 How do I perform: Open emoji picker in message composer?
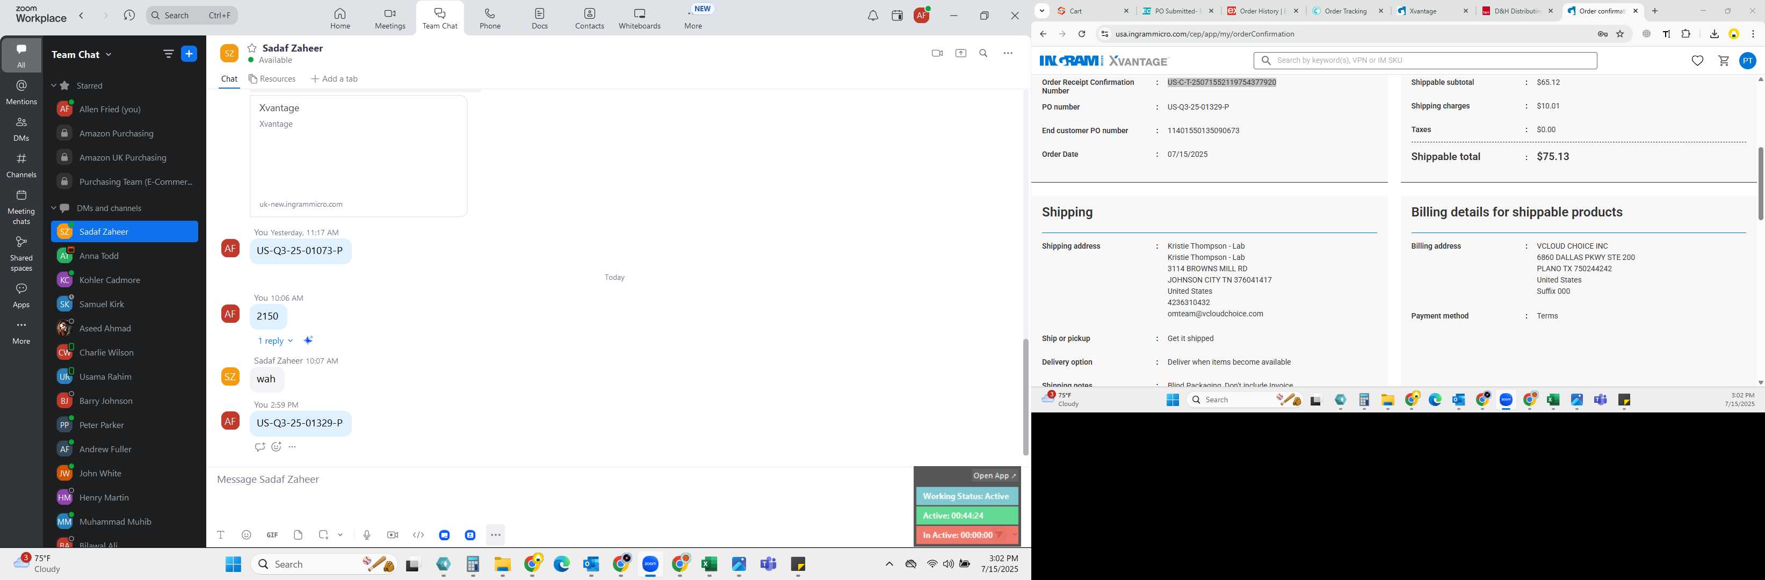246,535
